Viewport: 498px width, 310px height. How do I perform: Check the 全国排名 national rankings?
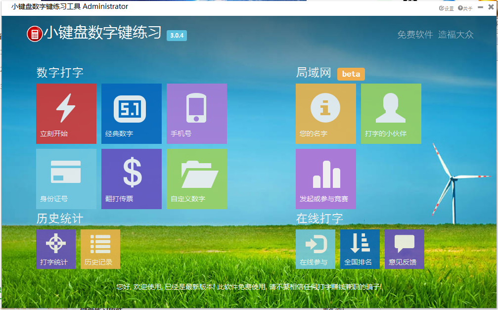360,249
